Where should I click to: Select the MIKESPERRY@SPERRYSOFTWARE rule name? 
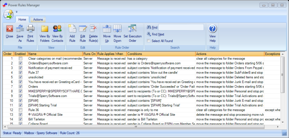coord(55,91)
